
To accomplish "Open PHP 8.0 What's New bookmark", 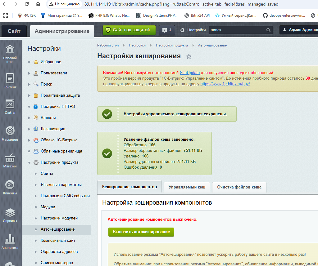I will (x=109, y=16).
